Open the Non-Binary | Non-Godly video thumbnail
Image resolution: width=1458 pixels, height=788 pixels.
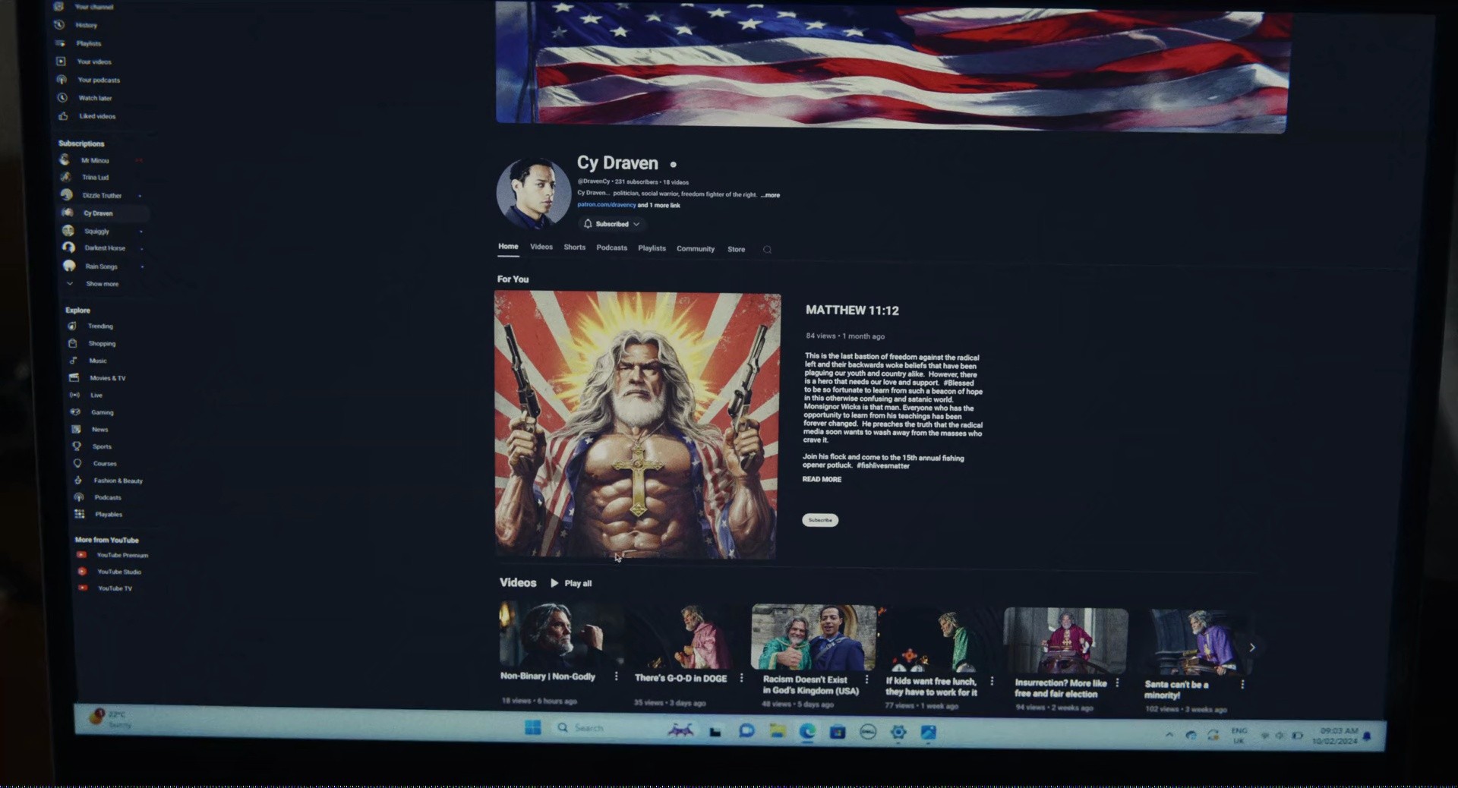[x=562, y=634]
